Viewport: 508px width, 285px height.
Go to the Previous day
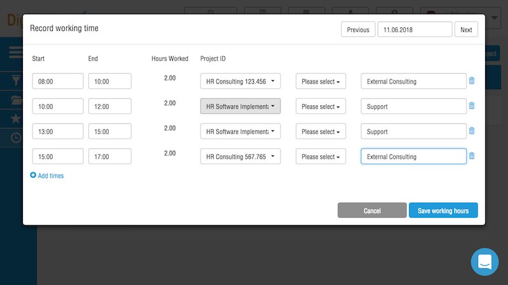[358, 30]
